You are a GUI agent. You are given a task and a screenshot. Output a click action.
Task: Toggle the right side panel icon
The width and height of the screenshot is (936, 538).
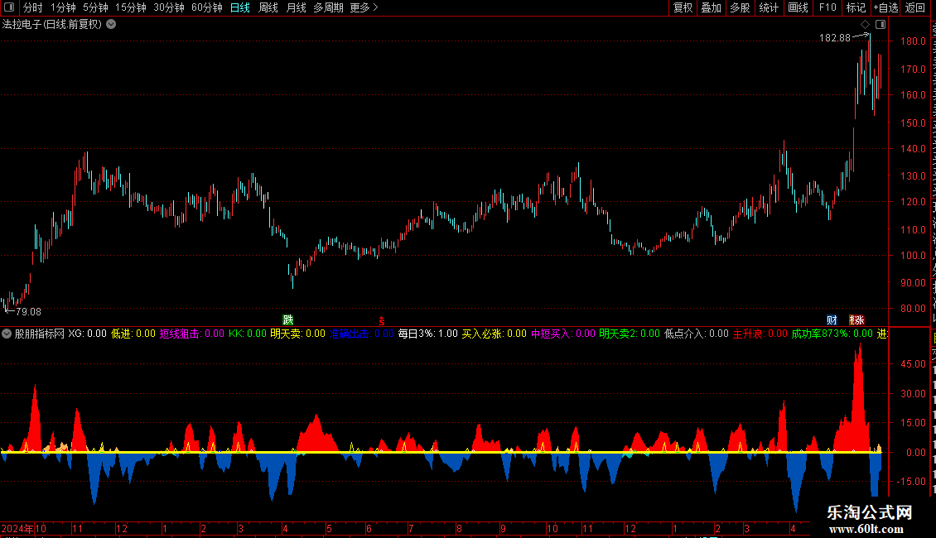pyautogui.click(x=881, y=25)
